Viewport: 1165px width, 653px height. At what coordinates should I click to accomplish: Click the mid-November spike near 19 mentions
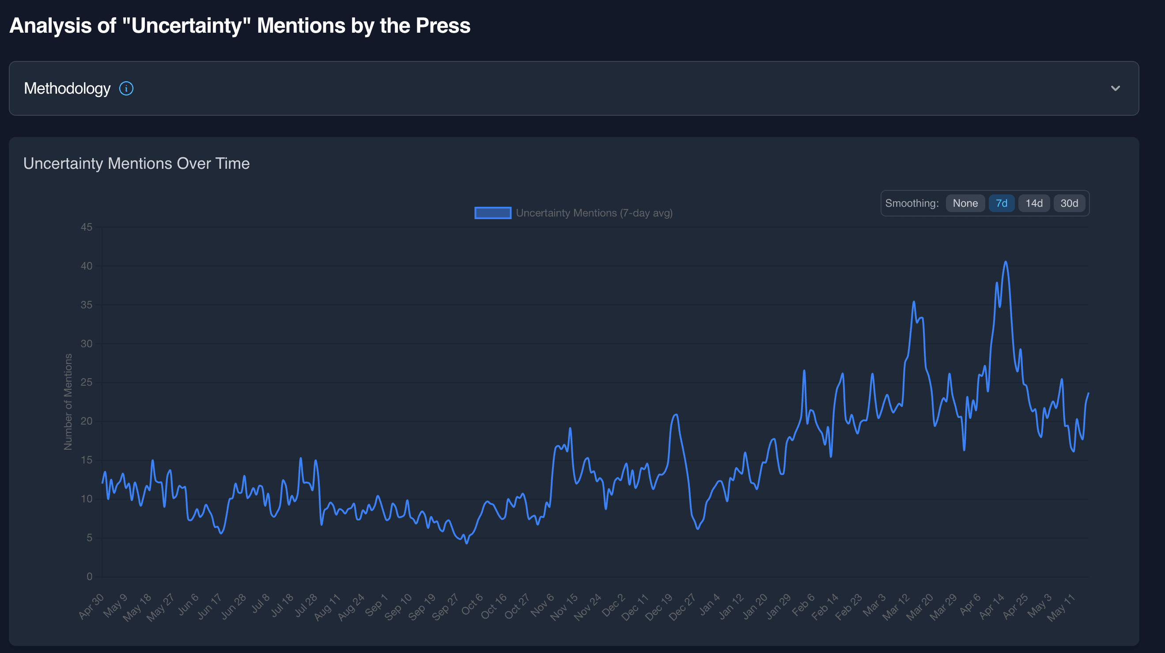570,428
